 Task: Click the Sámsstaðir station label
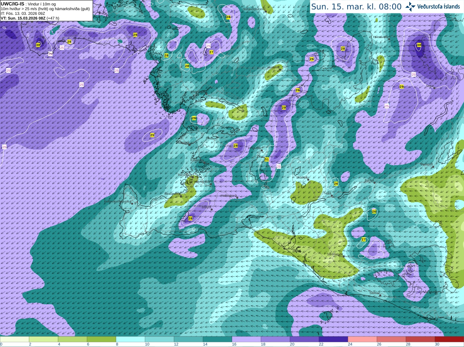pyautogui.click(x=334, y=254)
